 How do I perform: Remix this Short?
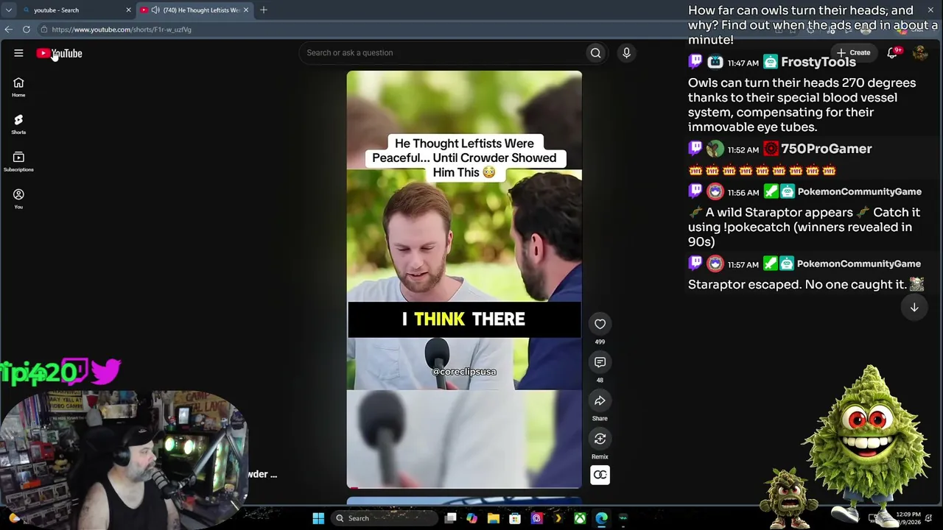click(600, 439)
